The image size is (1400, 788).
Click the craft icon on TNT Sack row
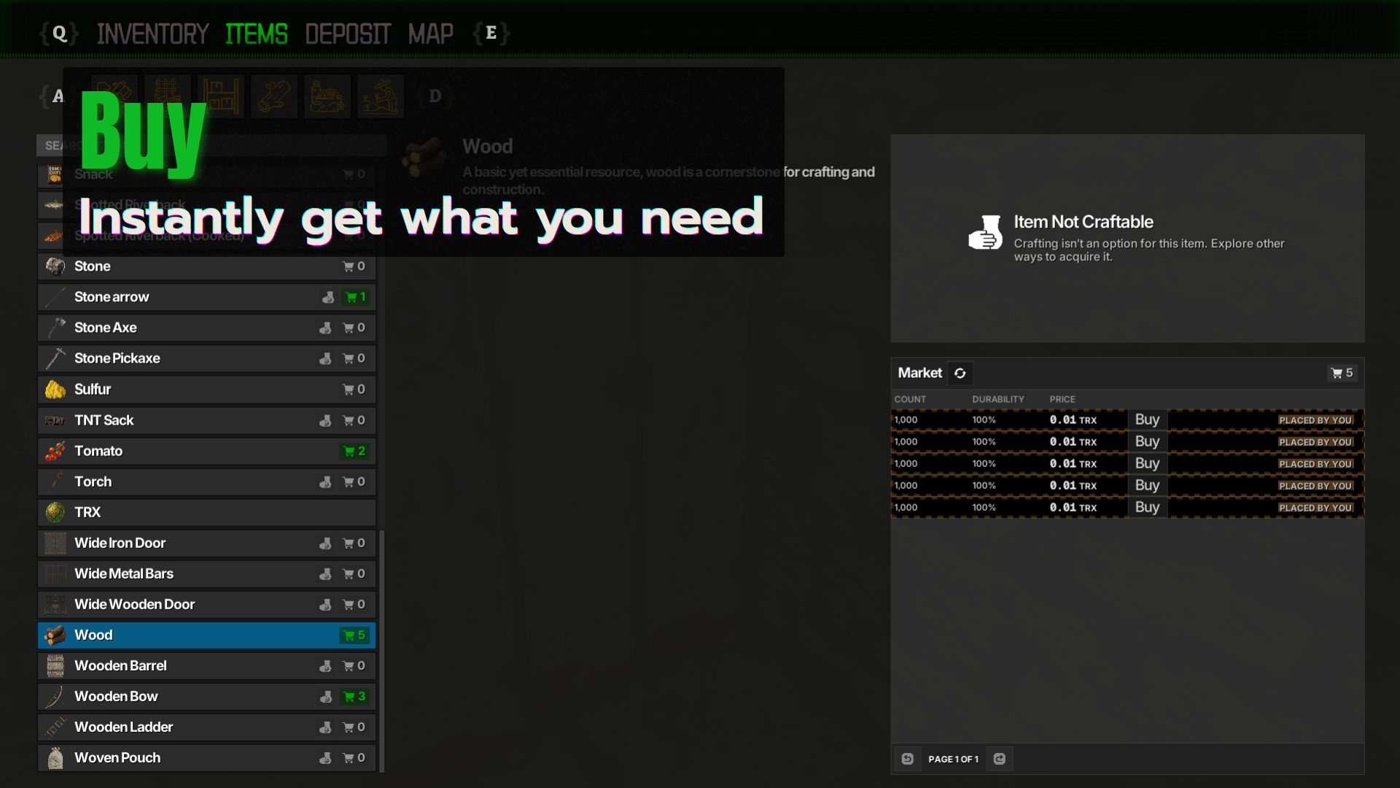click(325, 420)
